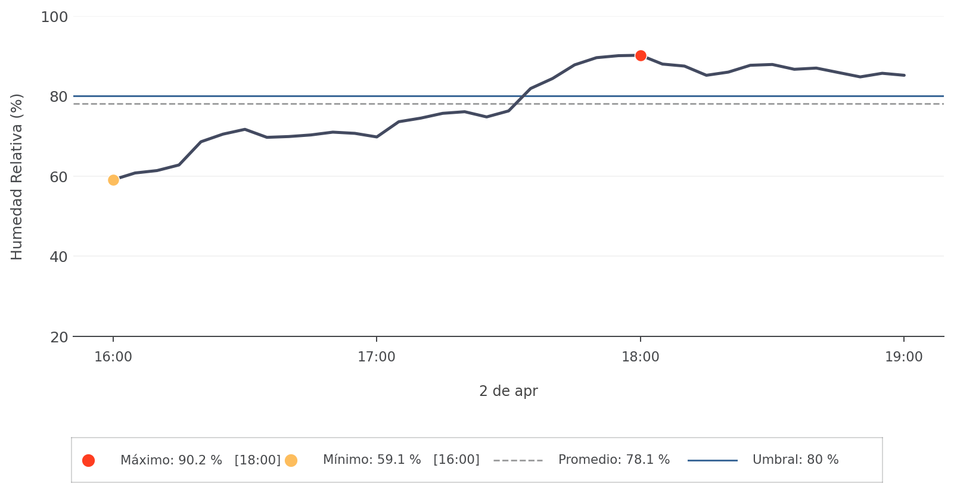Viewport: 954px width, 493px height.
Task: Click the 19:00 tick label on the x-axis
Action: coord(904,357)
